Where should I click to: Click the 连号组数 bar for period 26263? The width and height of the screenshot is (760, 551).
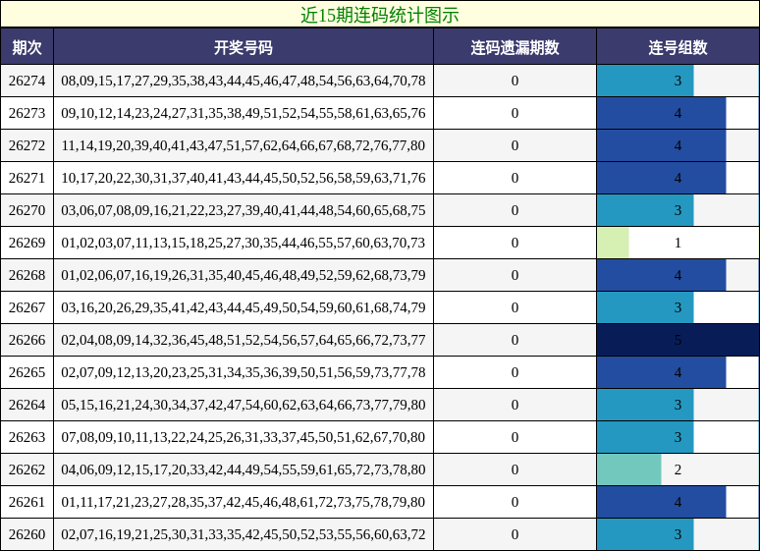point(645,437)
